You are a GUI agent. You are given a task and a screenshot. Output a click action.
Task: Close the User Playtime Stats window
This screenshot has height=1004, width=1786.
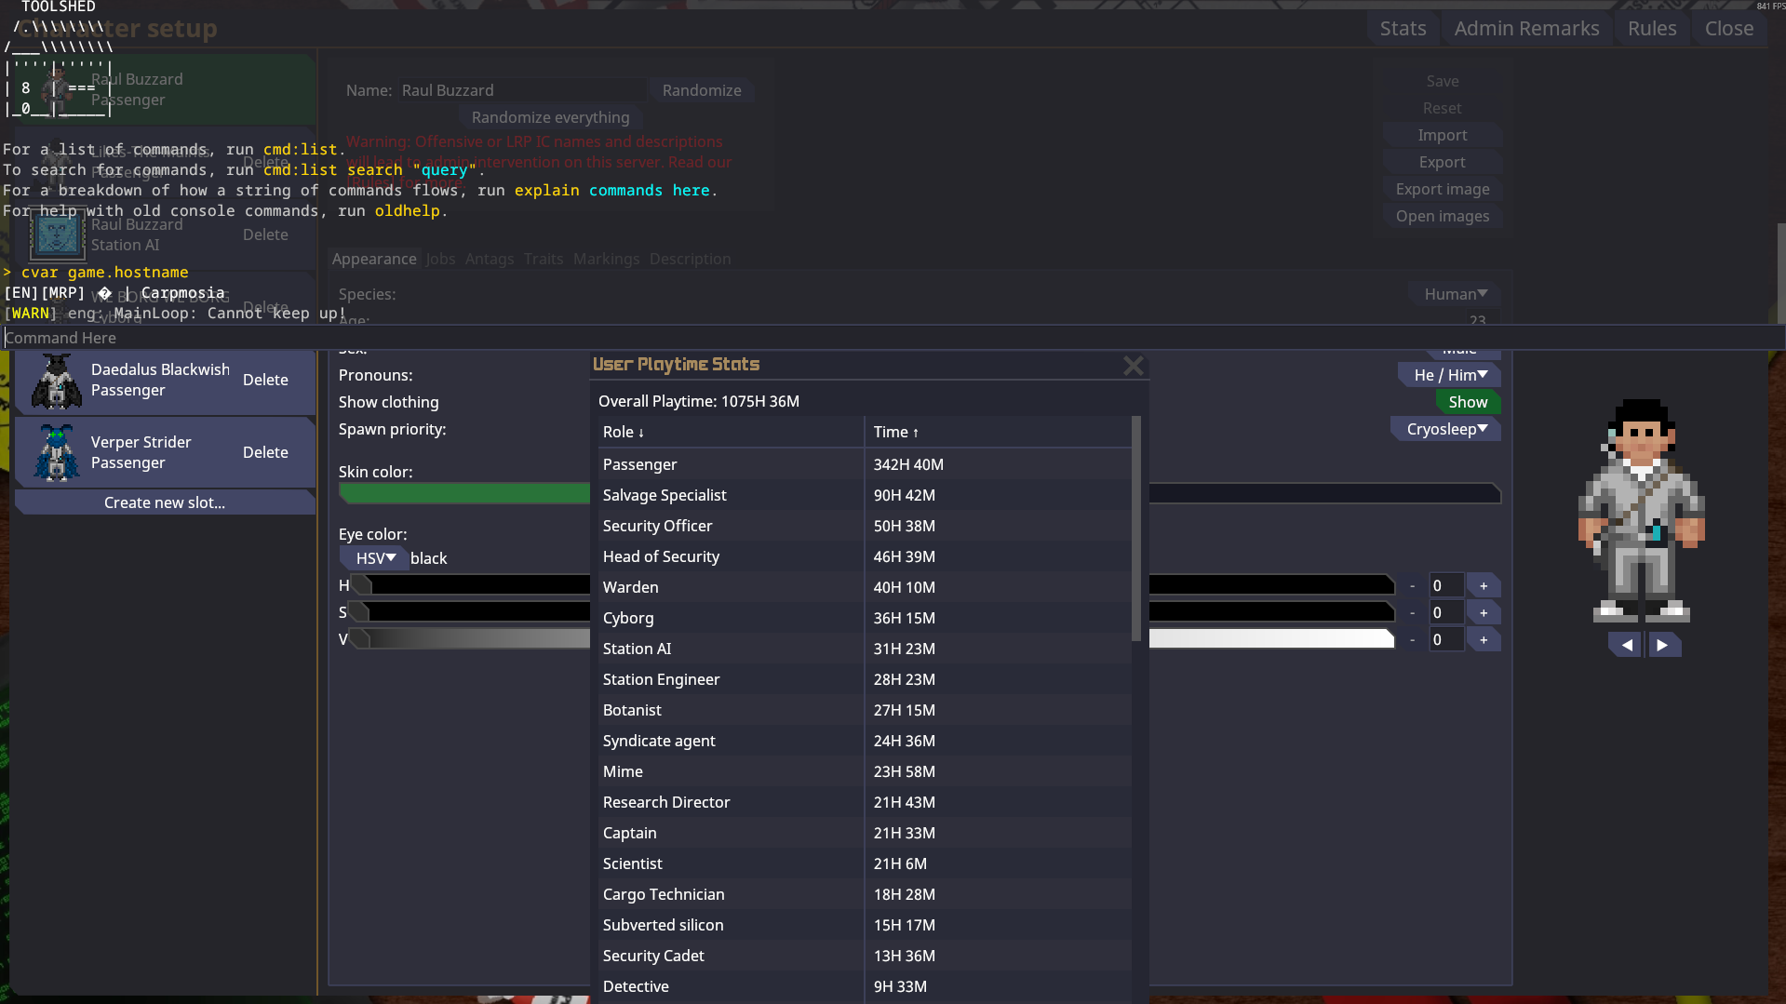[1133, 366]
